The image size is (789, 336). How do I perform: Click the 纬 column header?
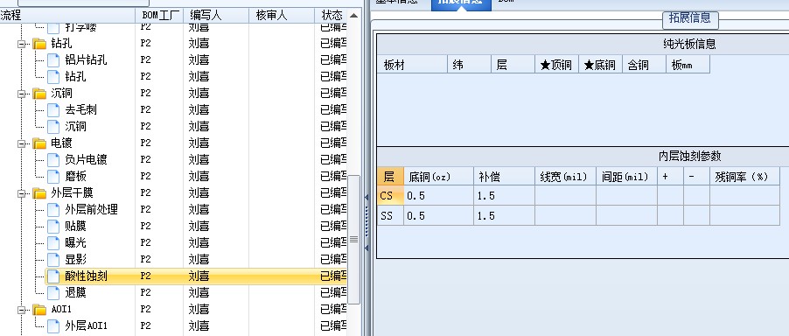pyautogui.click(x=470, y=65)
